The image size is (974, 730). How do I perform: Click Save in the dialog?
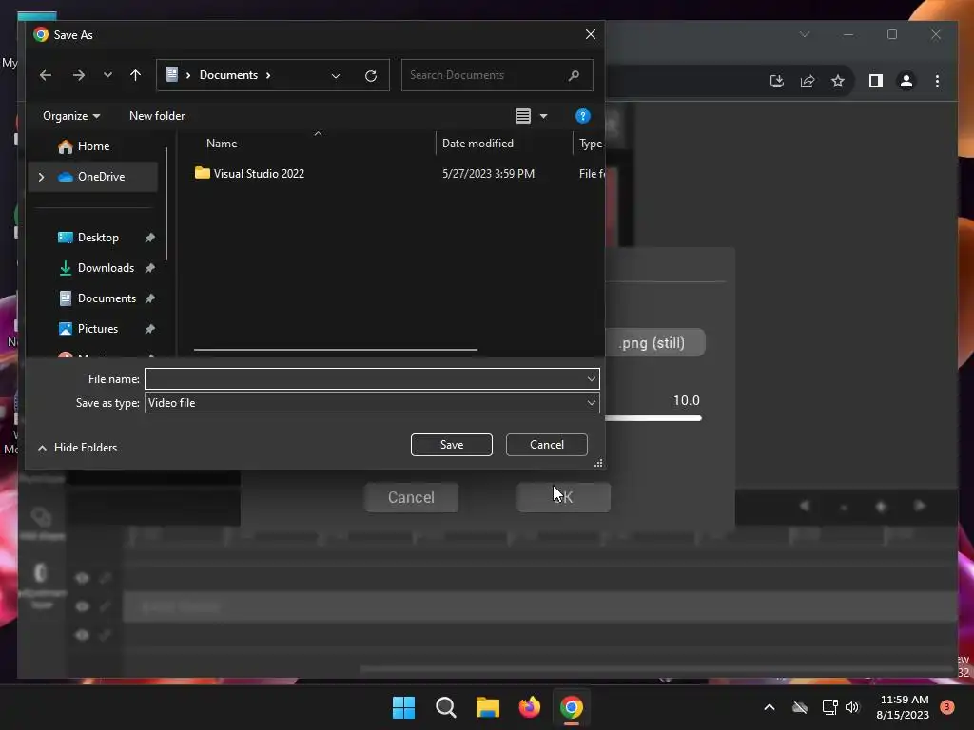click(x=452, y=445)
